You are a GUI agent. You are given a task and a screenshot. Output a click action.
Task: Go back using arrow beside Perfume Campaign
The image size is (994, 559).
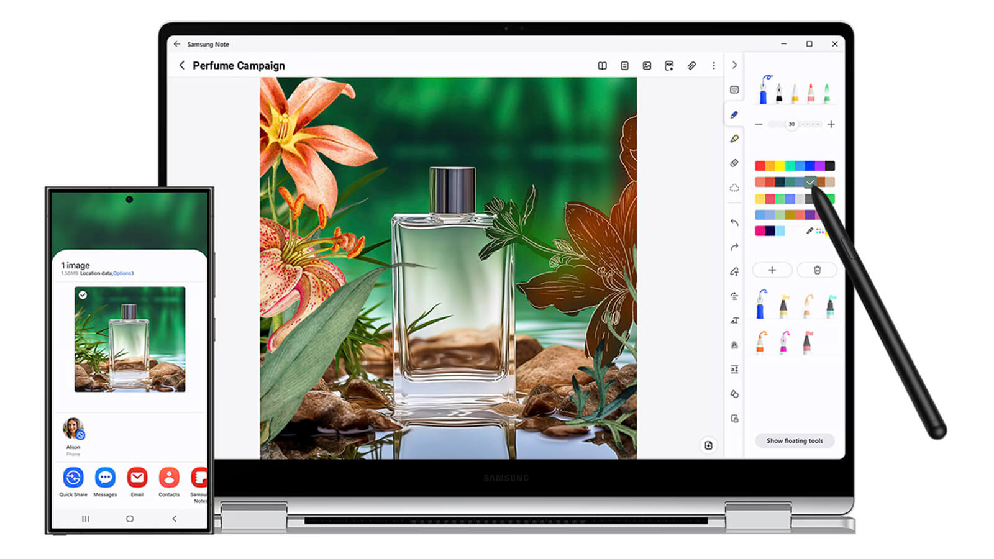pyautogui.click(x=182, y=66)
